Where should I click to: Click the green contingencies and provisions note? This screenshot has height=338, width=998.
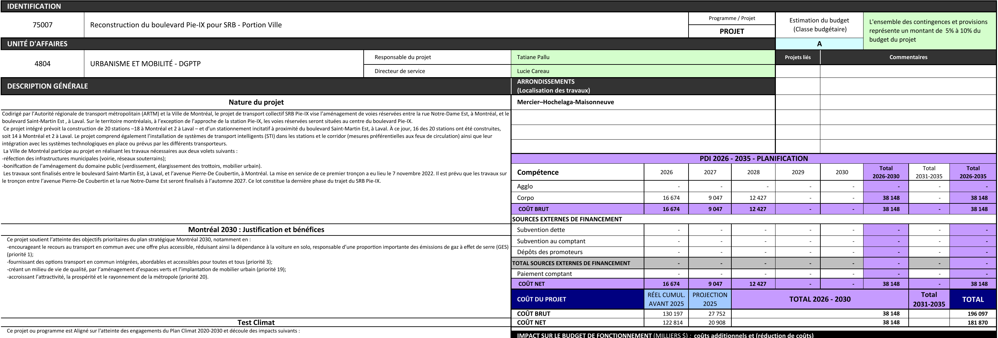coord(929,30)
